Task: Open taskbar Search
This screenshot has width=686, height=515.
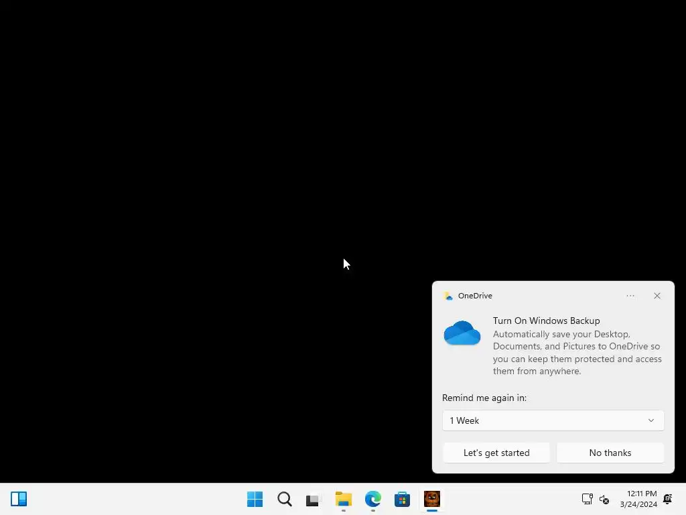Action: coord(284,499)
